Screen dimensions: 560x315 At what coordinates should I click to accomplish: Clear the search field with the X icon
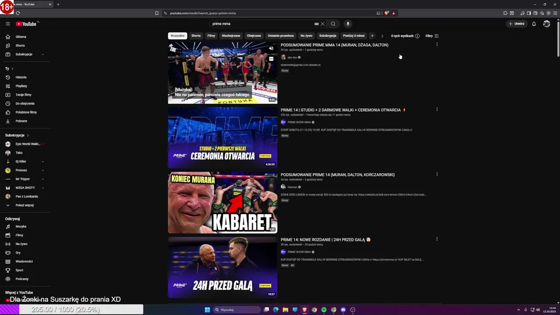coord(322,24)
